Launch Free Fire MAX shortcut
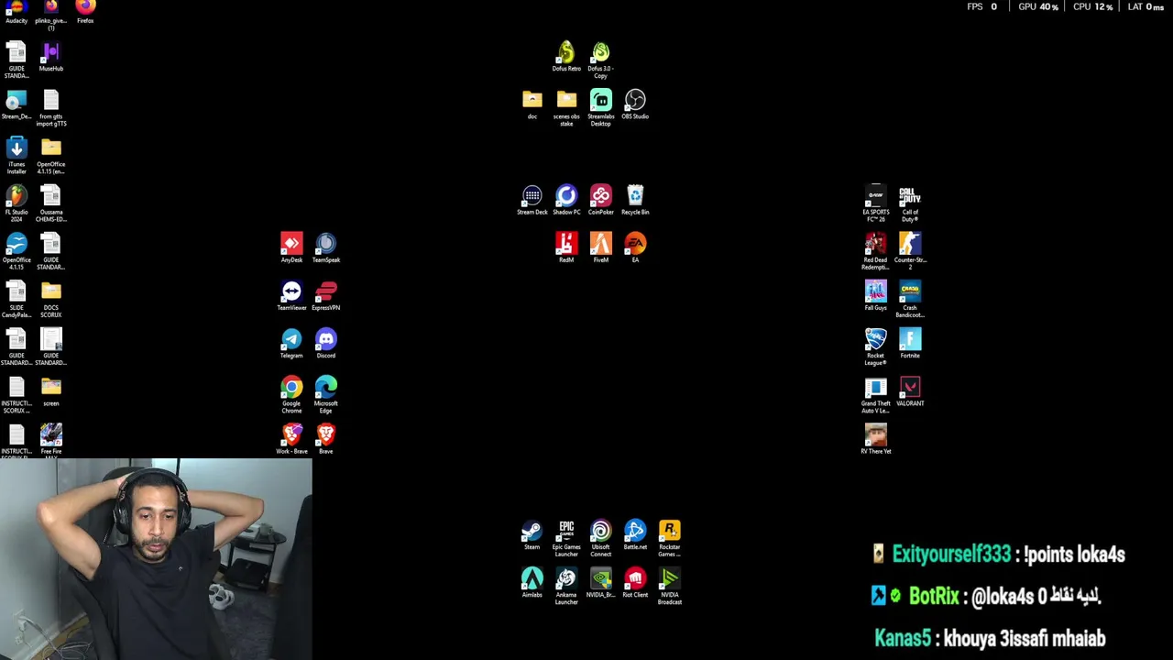Image resolution: width=1173 pixels, height=660 pixels. click(x=51, y=439)
